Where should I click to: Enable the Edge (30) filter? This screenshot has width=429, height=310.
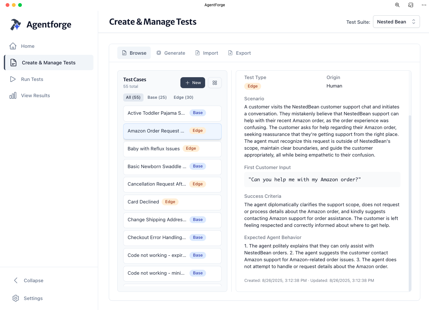tap(184, 97)
